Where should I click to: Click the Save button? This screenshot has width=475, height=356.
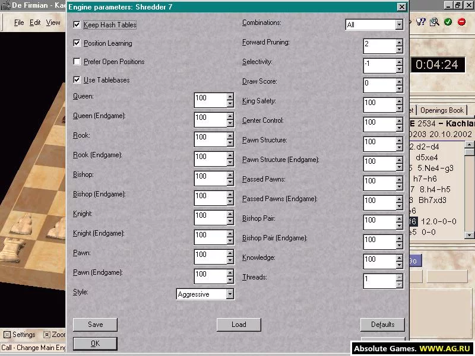pyautogui.click(x=95, y=325)
